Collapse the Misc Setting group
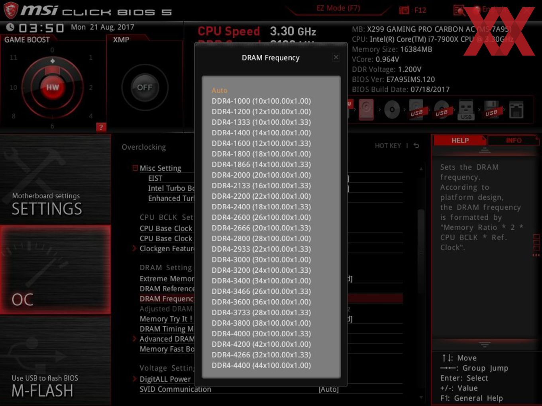 click(x=135, y=168)
